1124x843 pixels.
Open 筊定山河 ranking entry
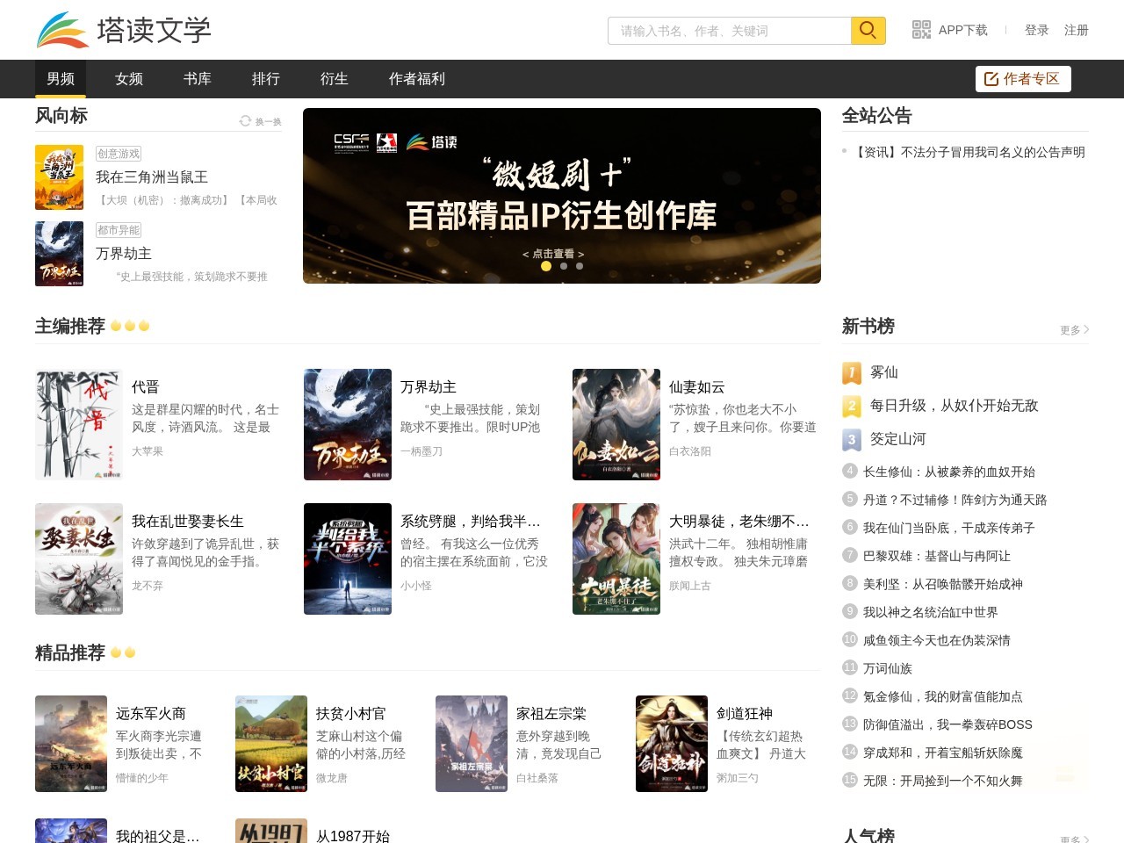(898, 439)
